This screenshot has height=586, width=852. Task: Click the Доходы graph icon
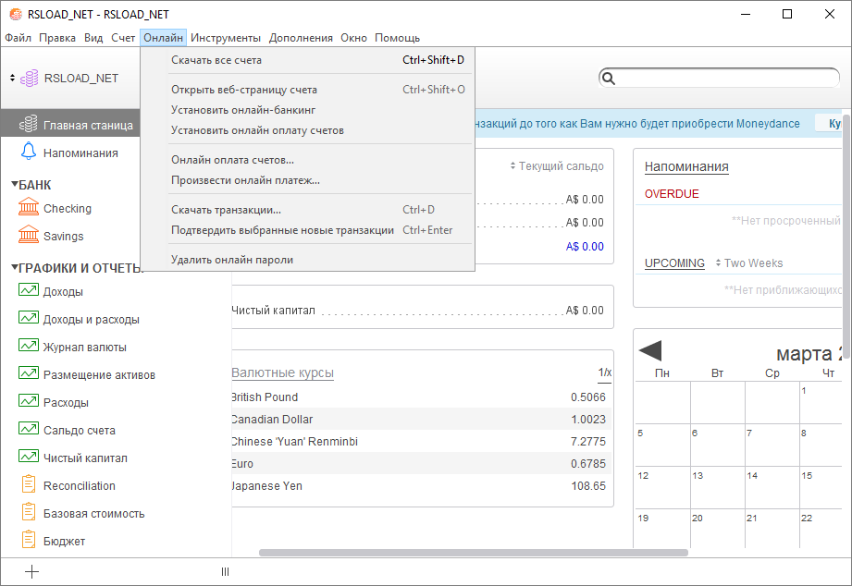click(x=29, y=291)
